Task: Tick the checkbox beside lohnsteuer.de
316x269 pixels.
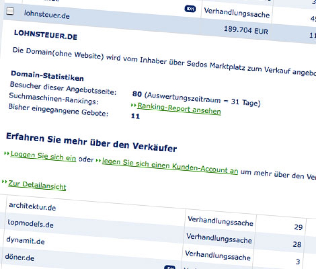Action: click(x=10, y=11)
